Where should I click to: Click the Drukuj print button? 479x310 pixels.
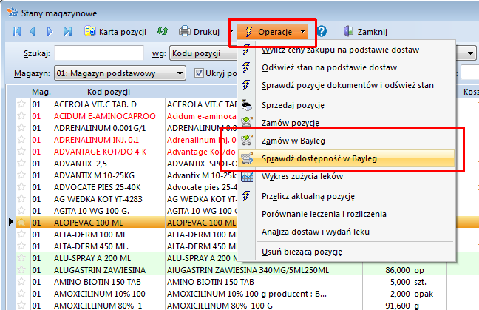[x=199, y=32]
